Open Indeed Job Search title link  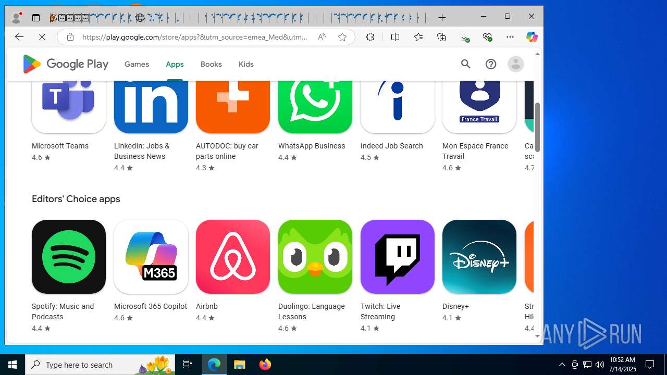tap(392, 146)
